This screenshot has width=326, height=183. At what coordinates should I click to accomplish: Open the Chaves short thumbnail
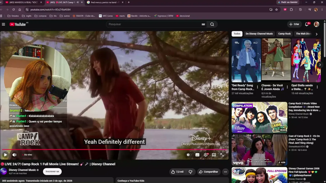click(x=276, y=60)
